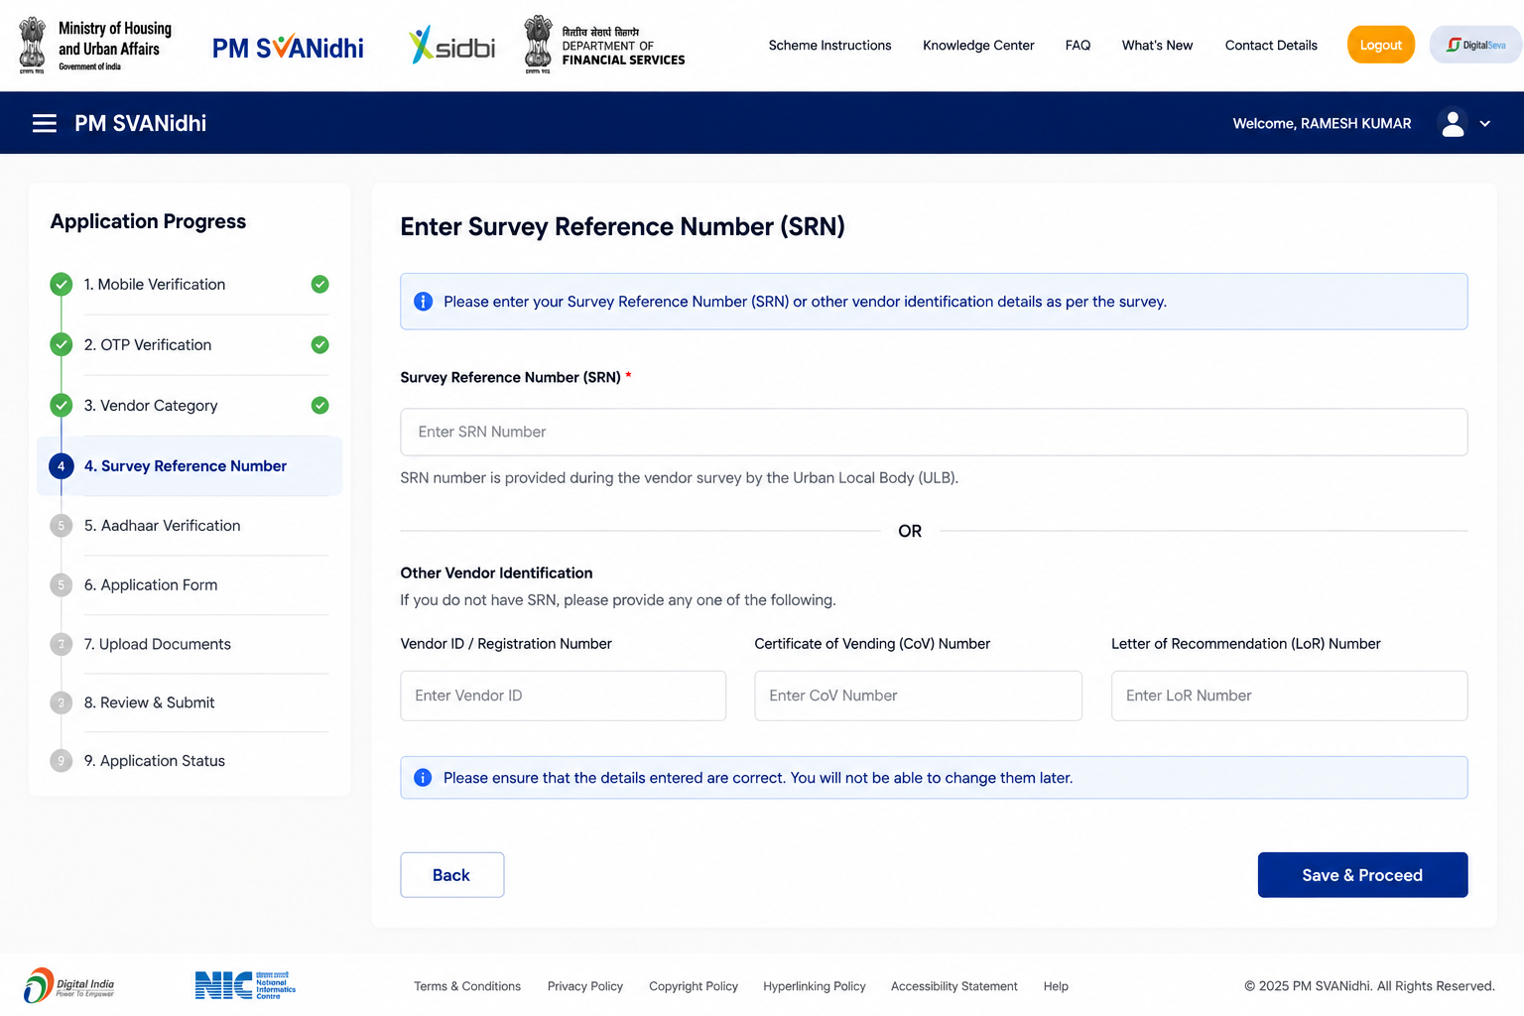Click the 'PM SVANidhi' title in blue bar
This screenshot has width=1524, height=1016.
(140, 123)
